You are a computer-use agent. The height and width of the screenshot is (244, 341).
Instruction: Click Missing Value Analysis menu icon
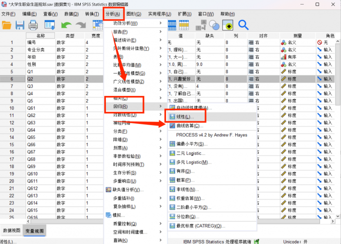tap(108, 190)
